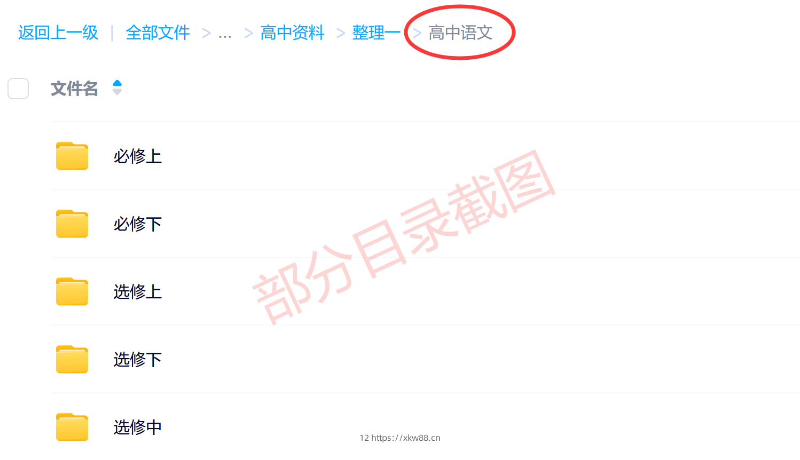This screenshot has height=460, width=800.
Task: Click the current 高中语文 breadcrumb item
Action: [x=460, y=33]
